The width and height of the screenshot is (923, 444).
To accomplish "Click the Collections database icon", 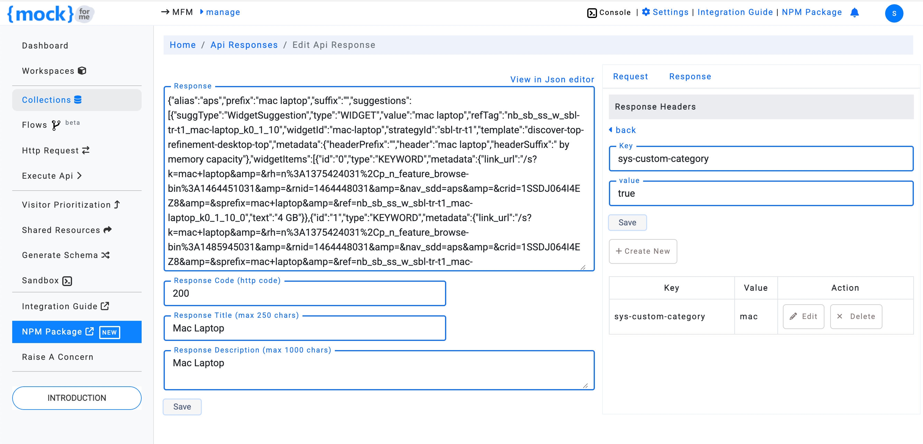I will 78,99.
